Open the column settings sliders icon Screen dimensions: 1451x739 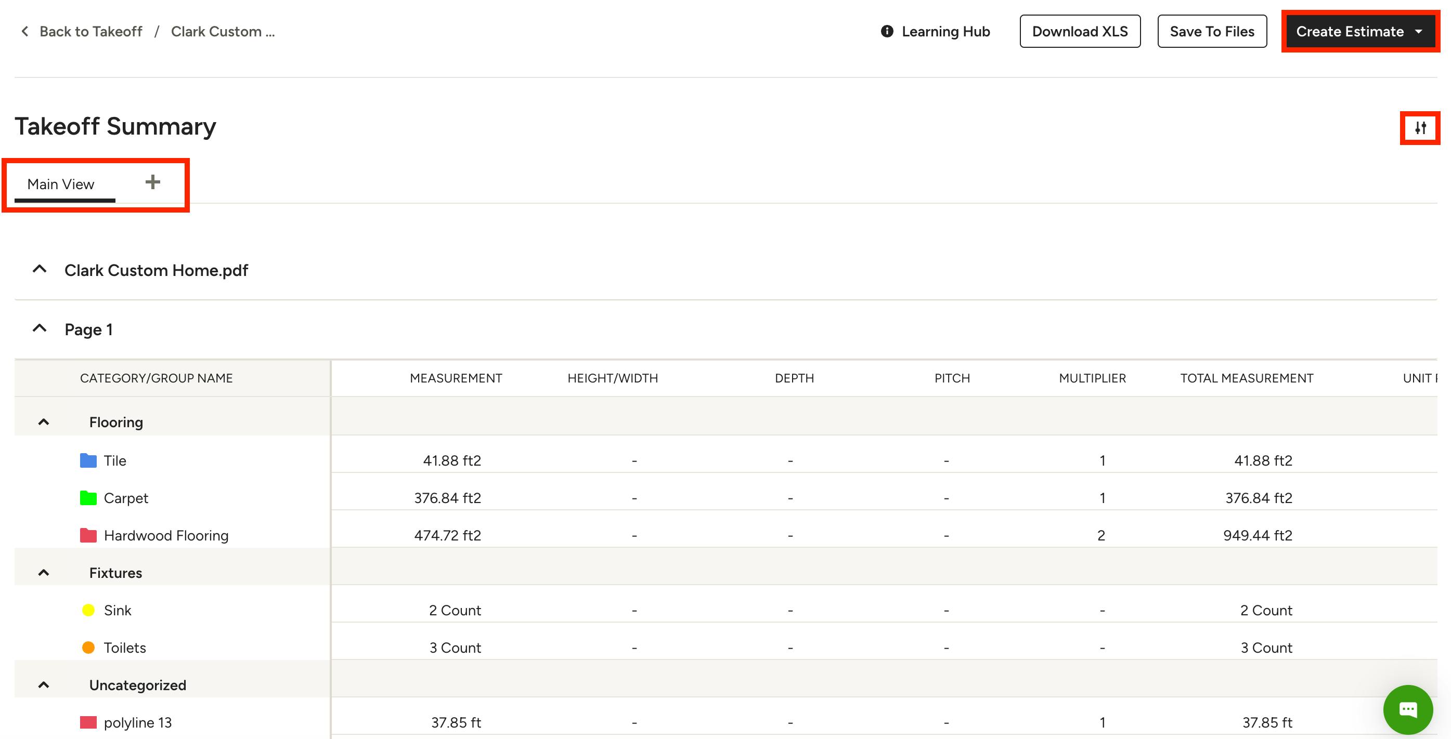click(x=1420, y=128)
